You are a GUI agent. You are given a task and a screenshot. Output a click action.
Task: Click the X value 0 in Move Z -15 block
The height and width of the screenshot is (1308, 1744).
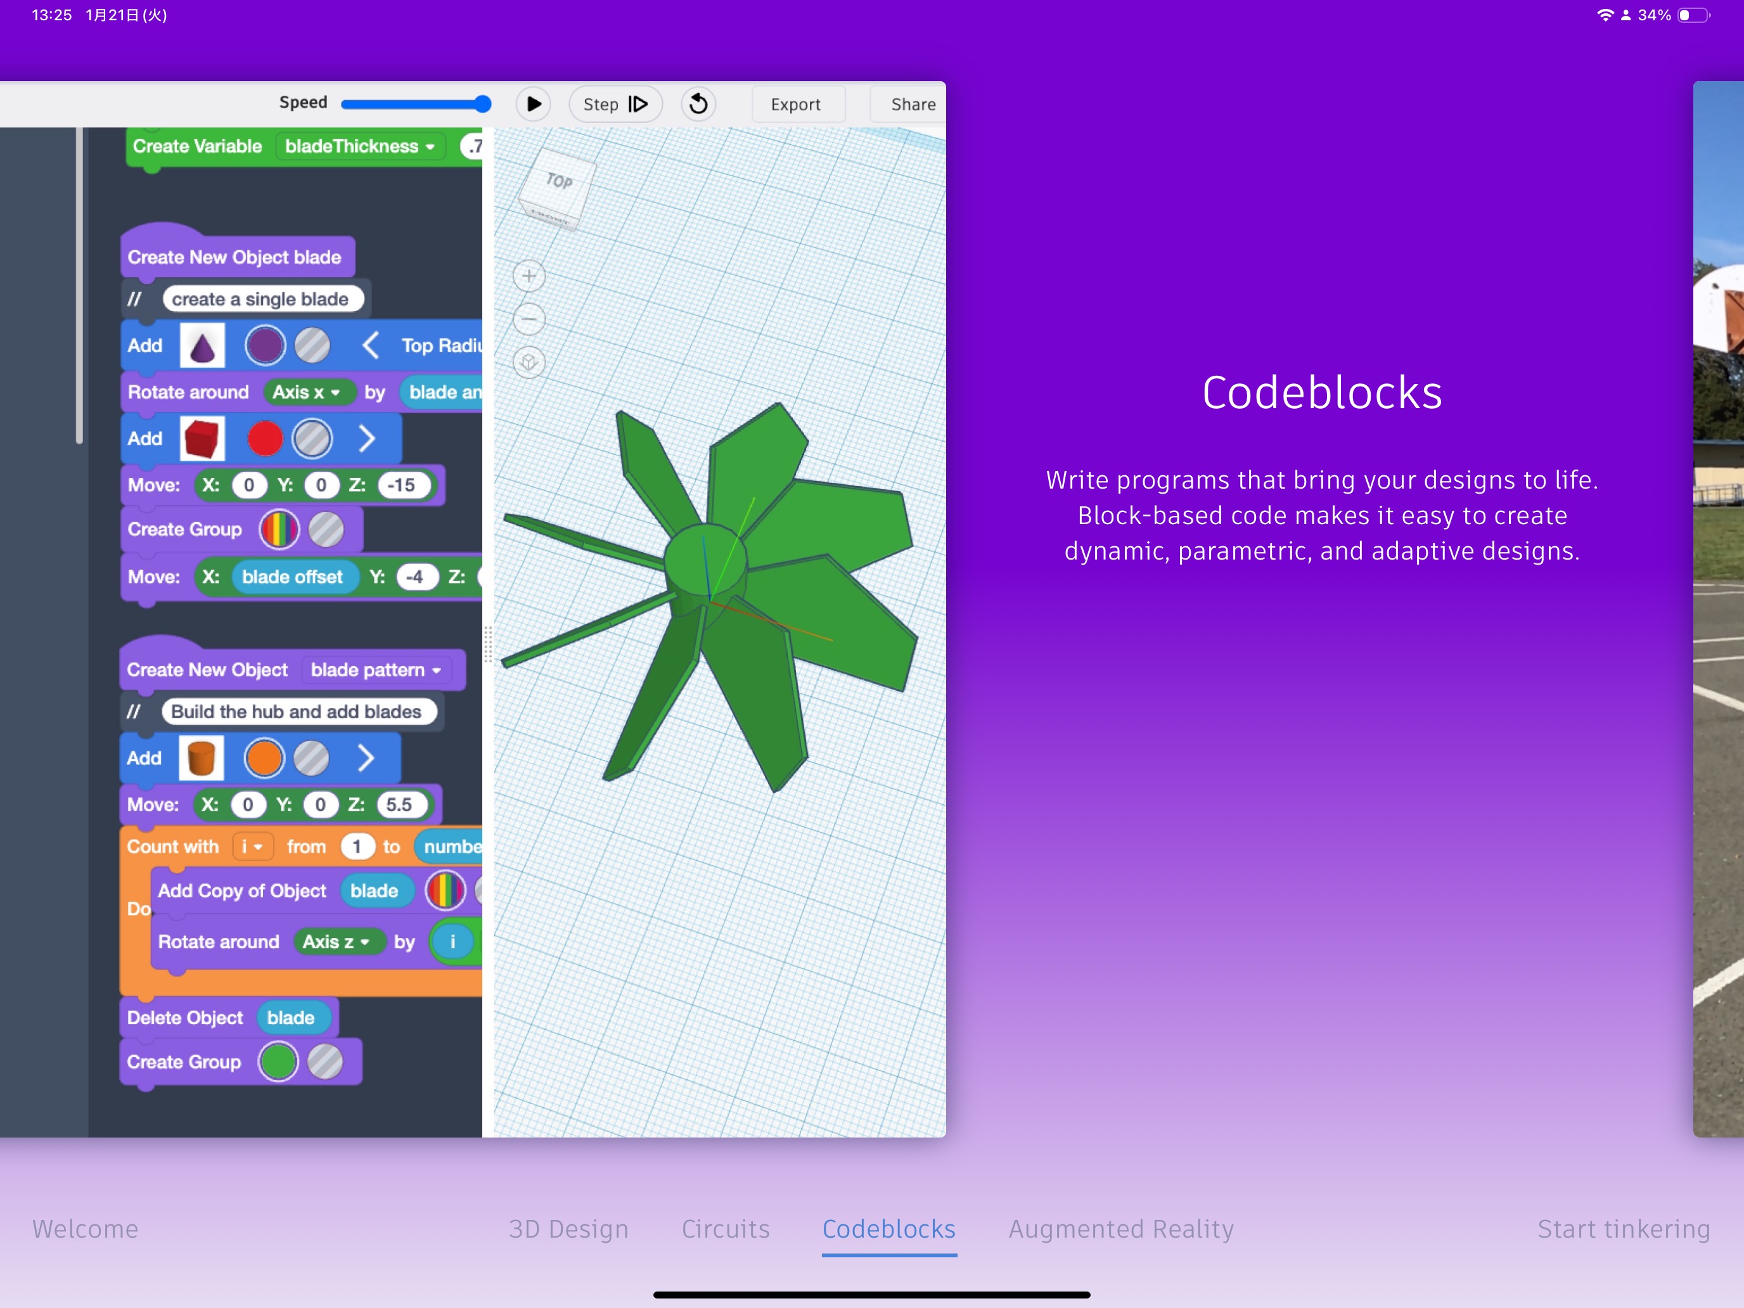click(249, 485)
